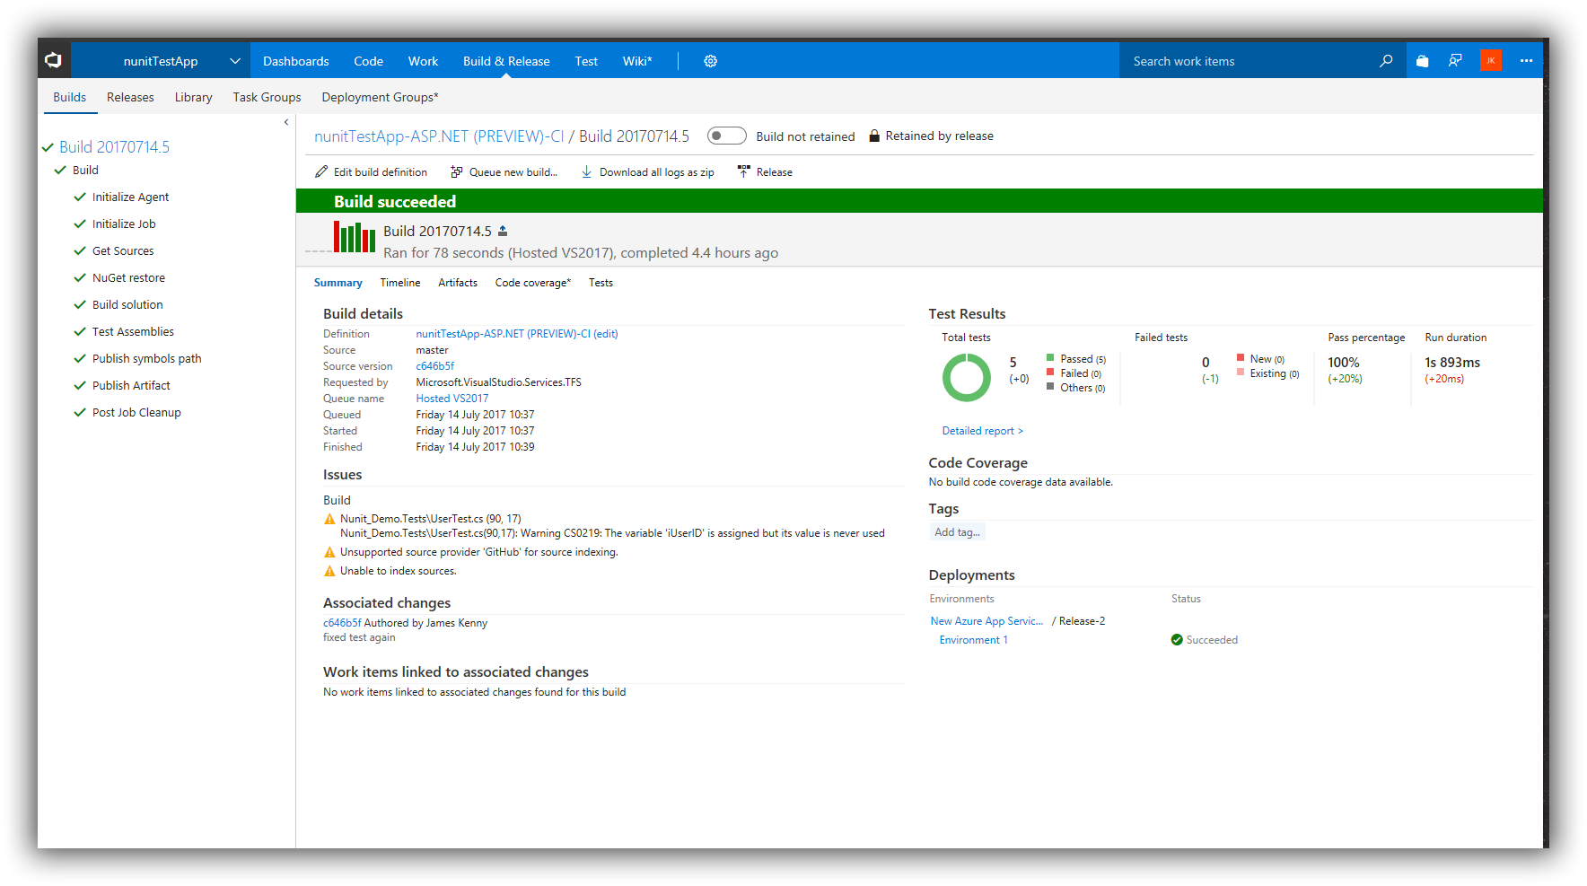1587x886 pixels.
Task: Click warning icon for UserTest.cs issue
Action: 329,519
